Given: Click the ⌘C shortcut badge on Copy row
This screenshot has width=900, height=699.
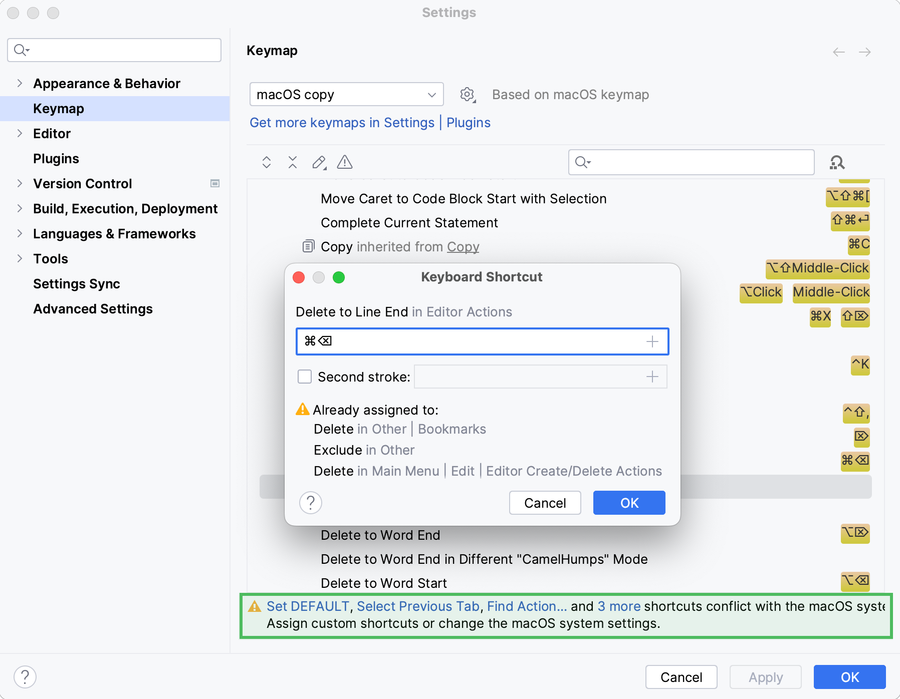Looking at the screenshot, I should click(x=859, y=244).
